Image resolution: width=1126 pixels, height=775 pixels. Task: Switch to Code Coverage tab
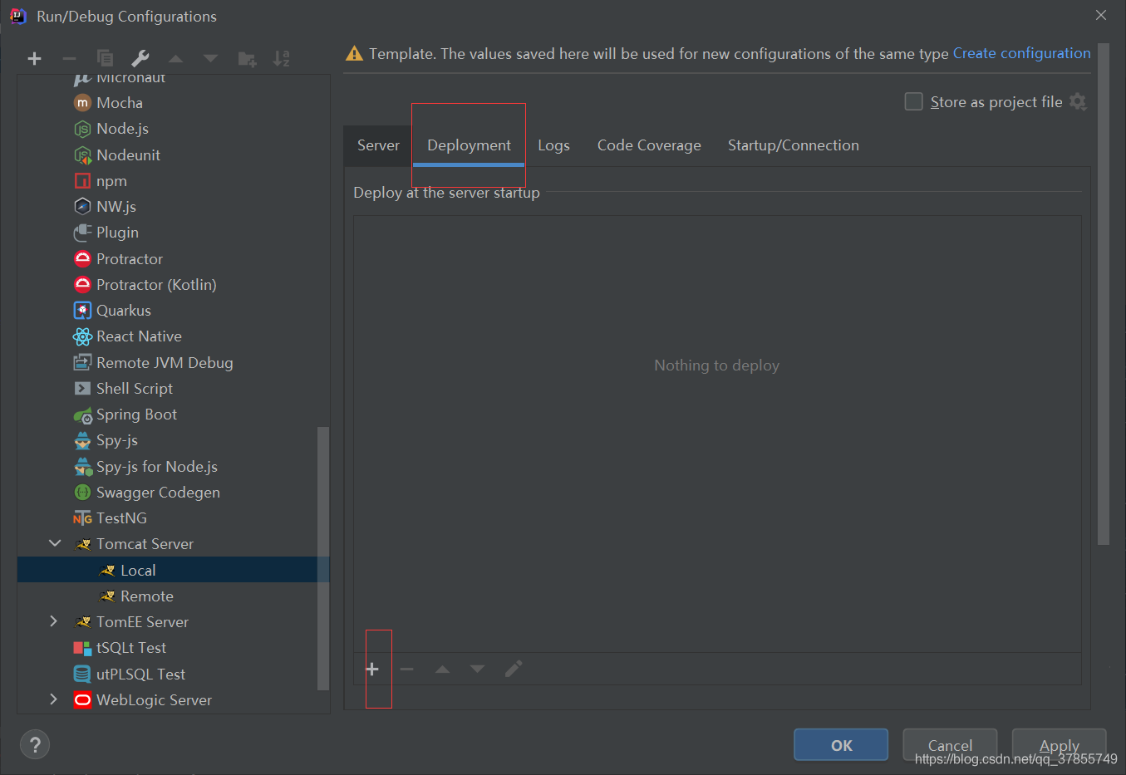pos(649,145)
